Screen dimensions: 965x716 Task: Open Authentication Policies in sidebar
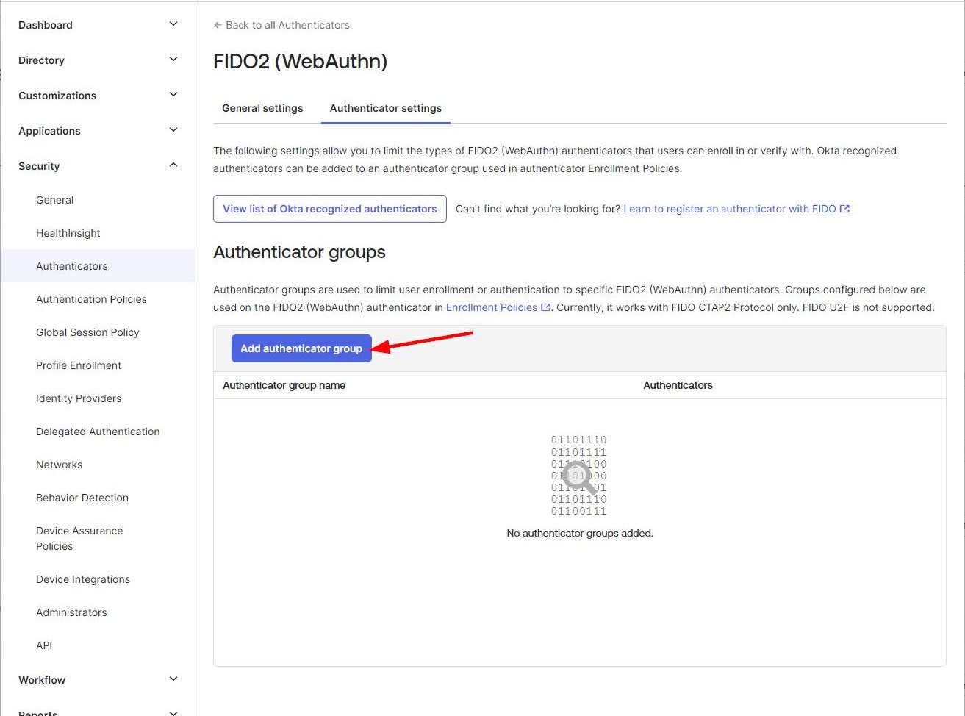coord(91,299)
